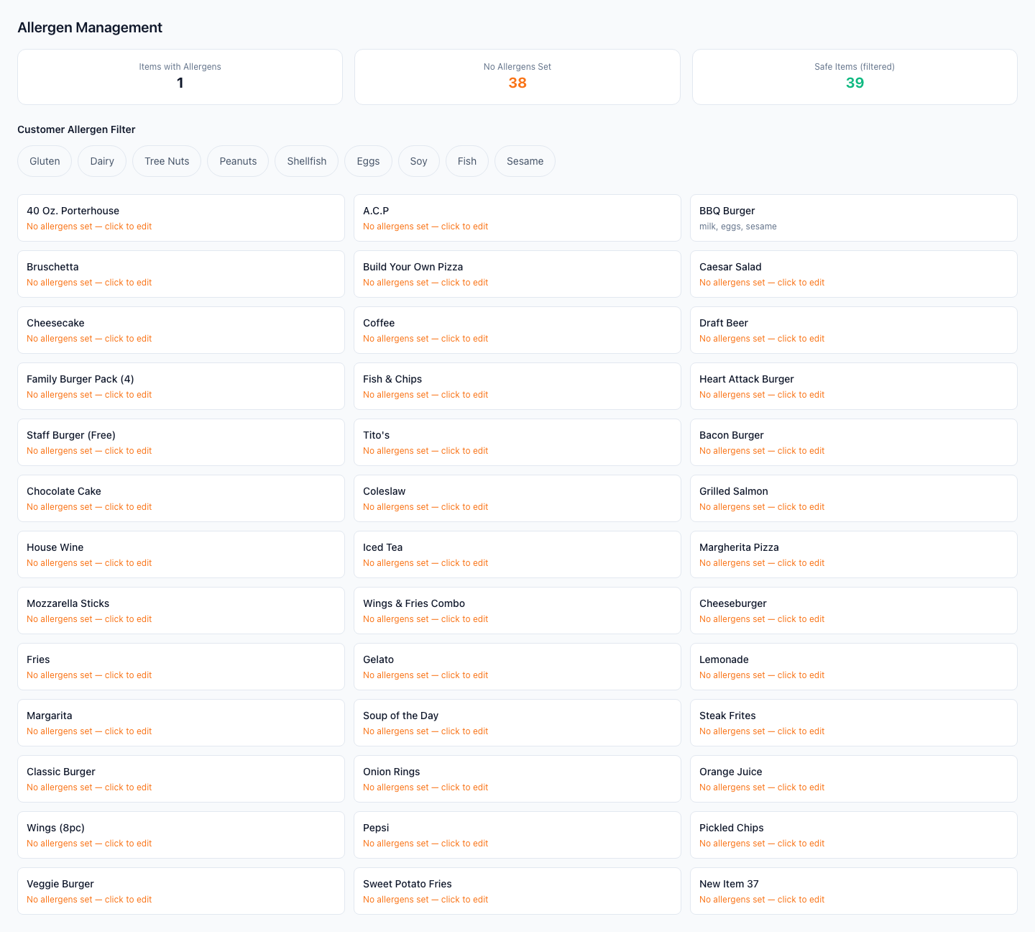Viewport: 1035px width, 932px height.
Task: Enable the Tree Nuts filter
Action: 167,161
